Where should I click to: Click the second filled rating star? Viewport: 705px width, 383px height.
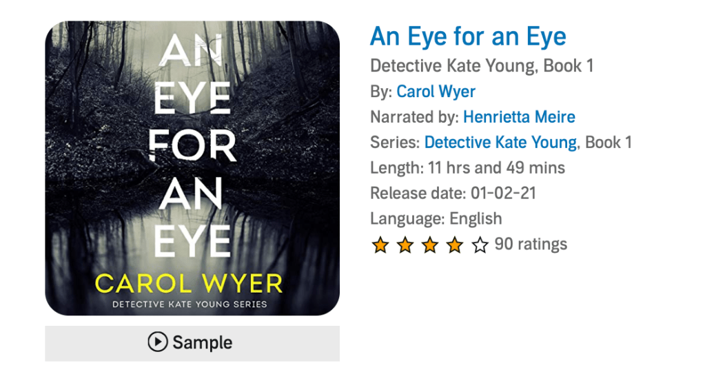405,245
